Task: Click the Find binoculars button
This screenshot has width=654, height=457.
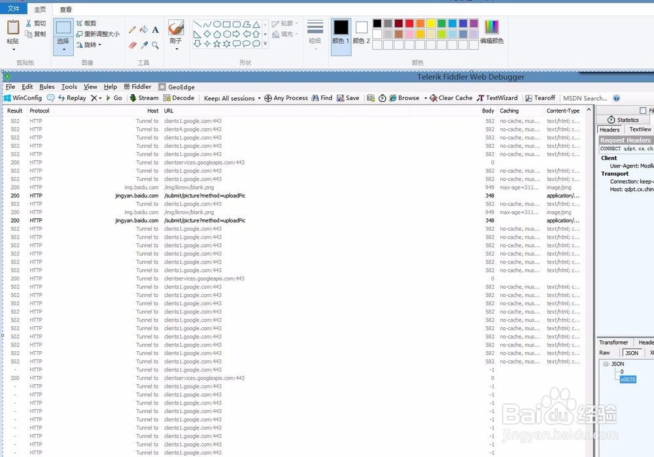Action: pos(322,98)
